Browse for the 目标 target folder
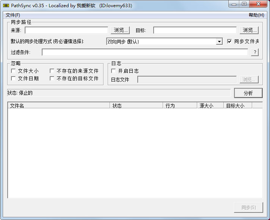Screen dimensions: 270x220 250,30
